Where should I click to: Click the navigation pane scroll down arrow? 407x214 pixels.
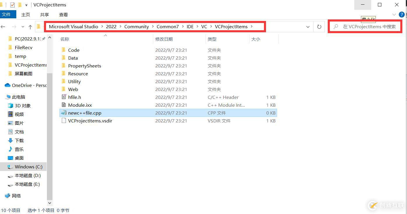(50, 203)
